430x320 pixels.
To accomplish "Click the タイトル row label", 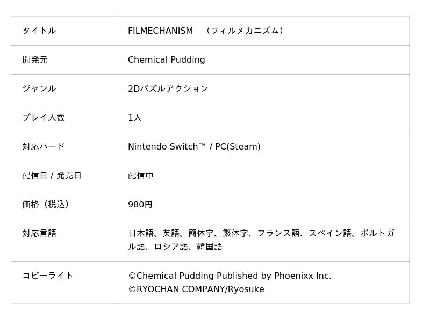I will tap(39, 31).
